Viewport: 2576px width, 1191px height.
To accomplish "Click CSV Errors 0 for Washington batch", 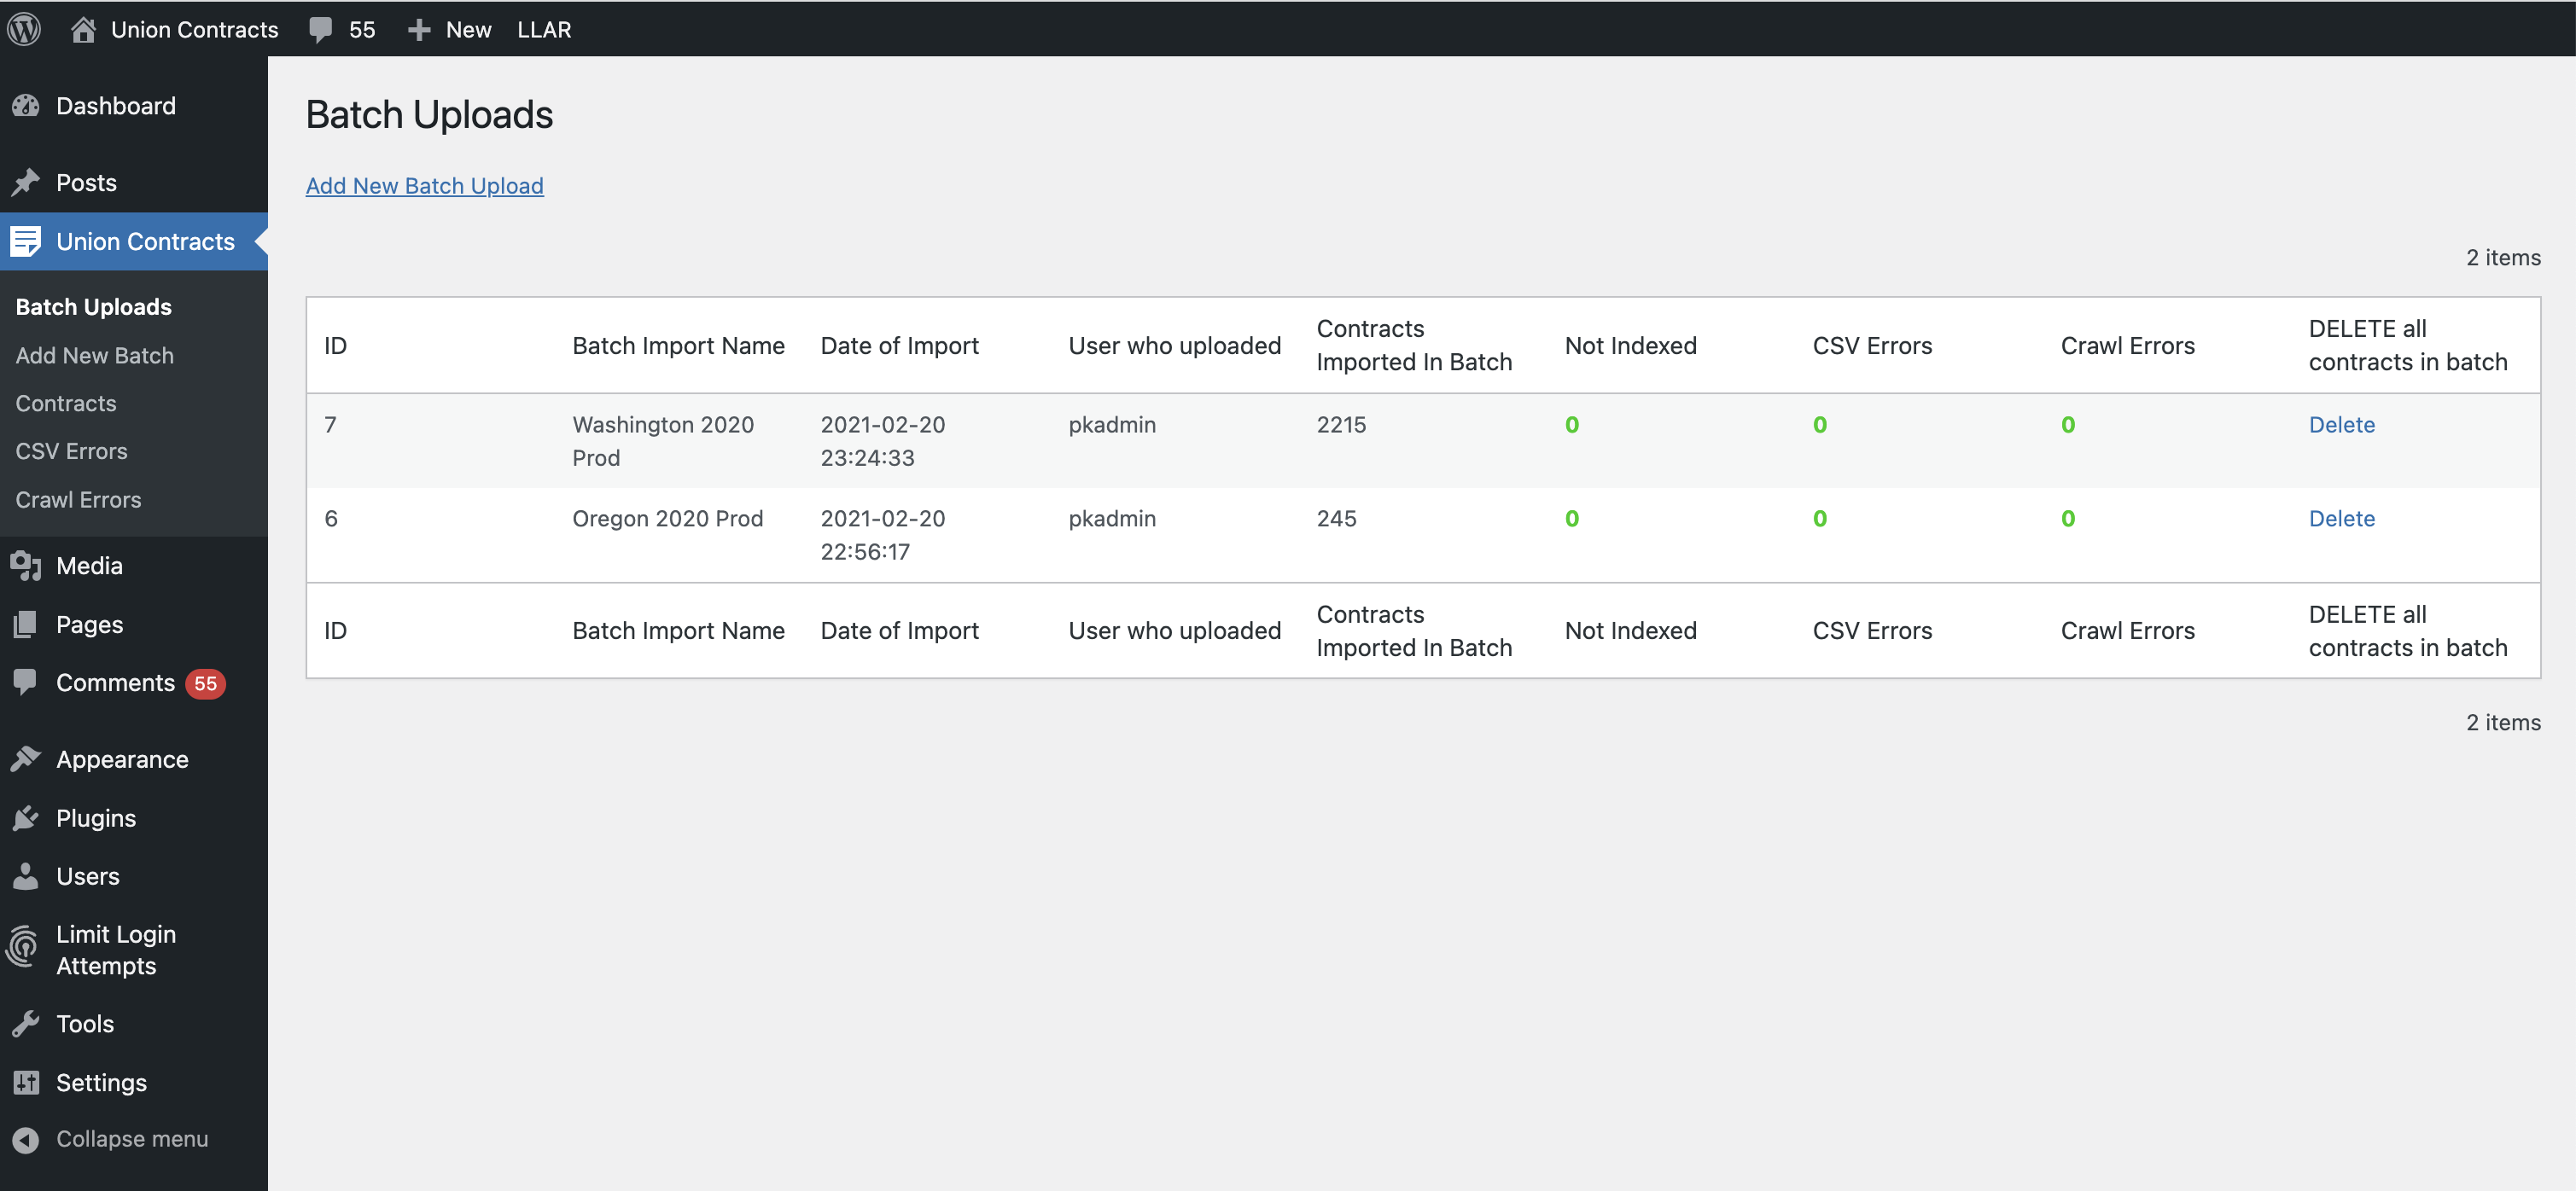I will coord(1820,425).
